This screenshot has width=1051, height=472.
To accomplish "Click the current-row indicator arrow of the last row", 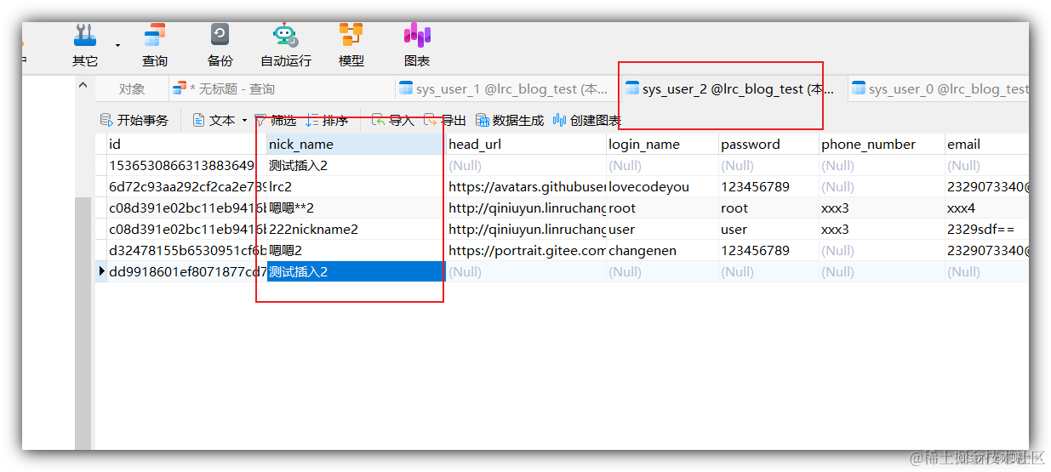I will point(101,271).
